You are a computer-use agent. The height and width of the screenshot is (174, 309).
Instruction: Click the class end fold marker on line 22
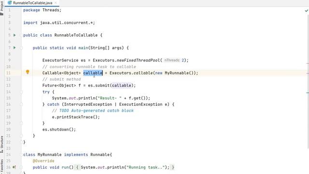tap(21, 142)
